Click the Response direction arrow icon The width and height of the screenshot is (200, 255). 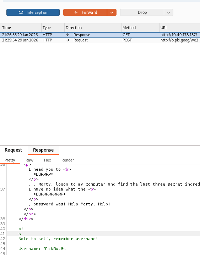(x=68, y=35)
